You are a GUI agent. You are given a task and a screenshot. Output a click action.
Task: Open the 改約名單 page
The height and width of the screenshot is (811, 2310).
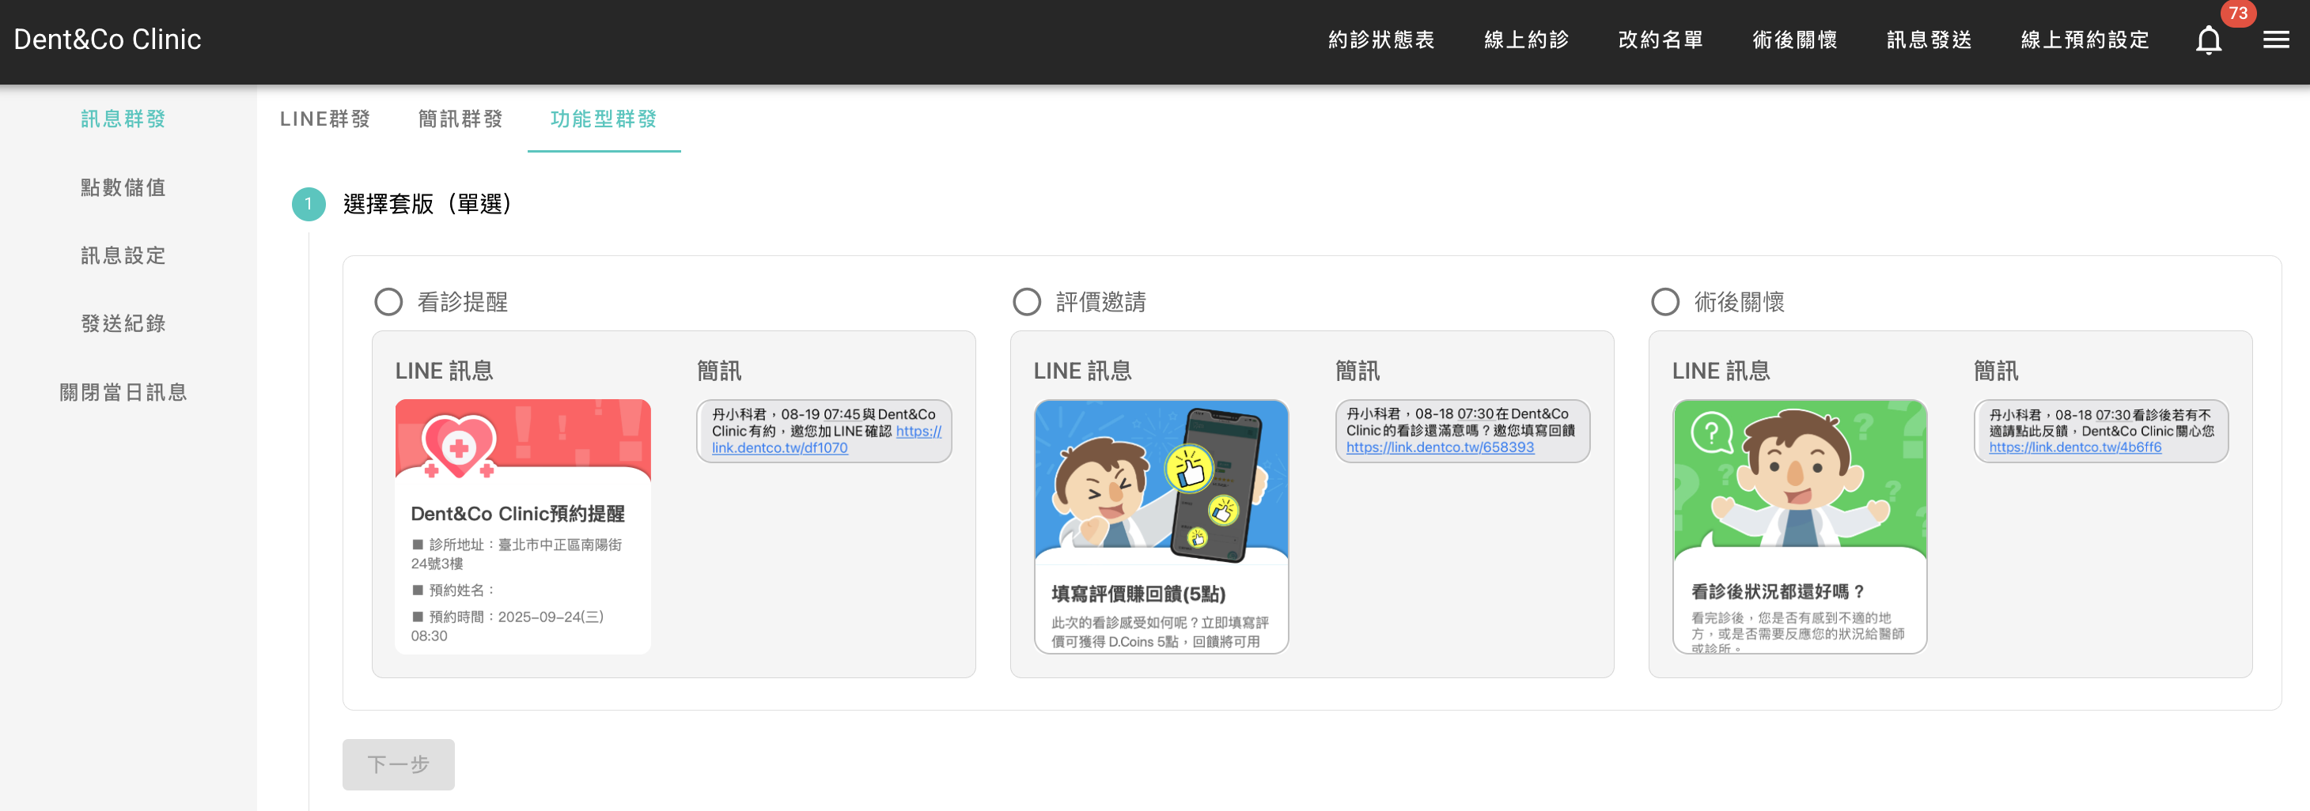1661,40
